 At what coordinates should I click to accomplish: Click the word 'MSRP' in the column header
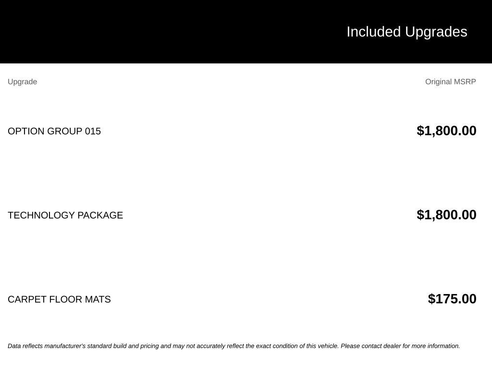(x=465, y=82)
